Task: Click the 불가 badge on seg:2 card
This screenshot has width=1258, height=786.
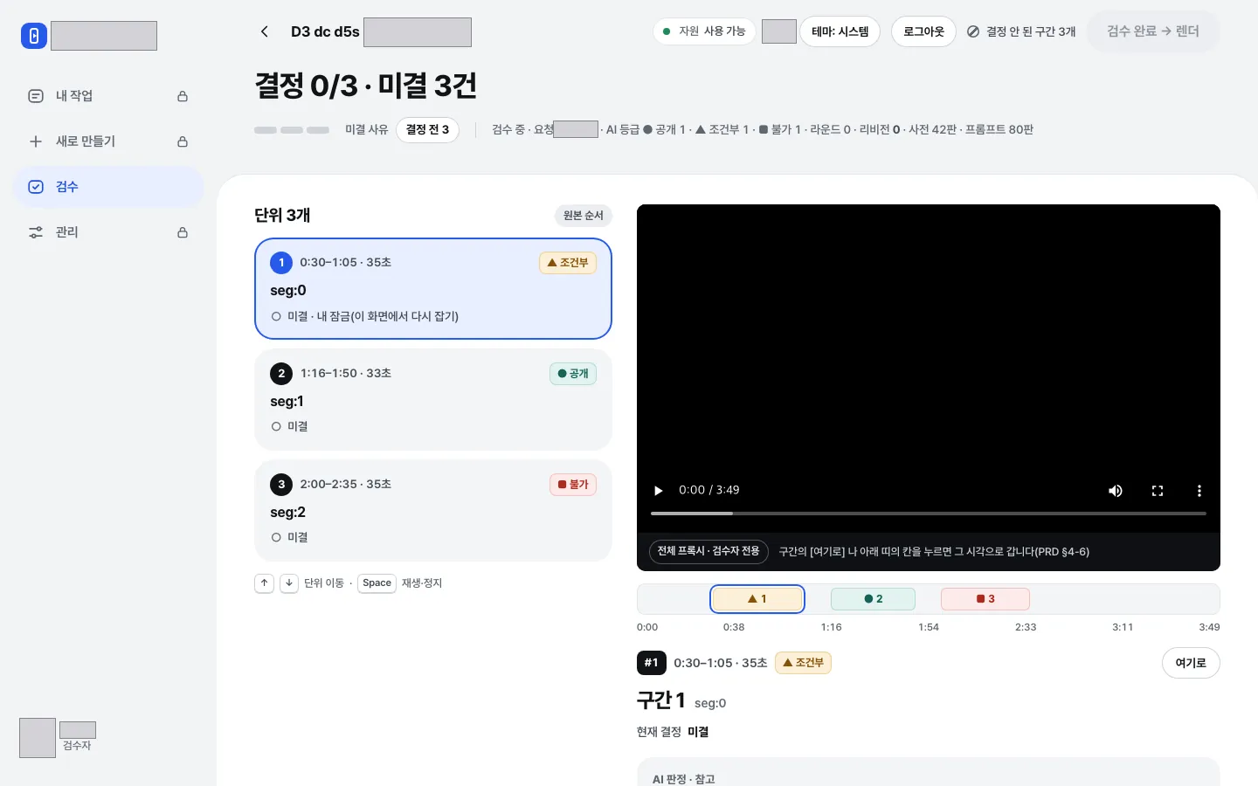Action: [x=573, y=485]
